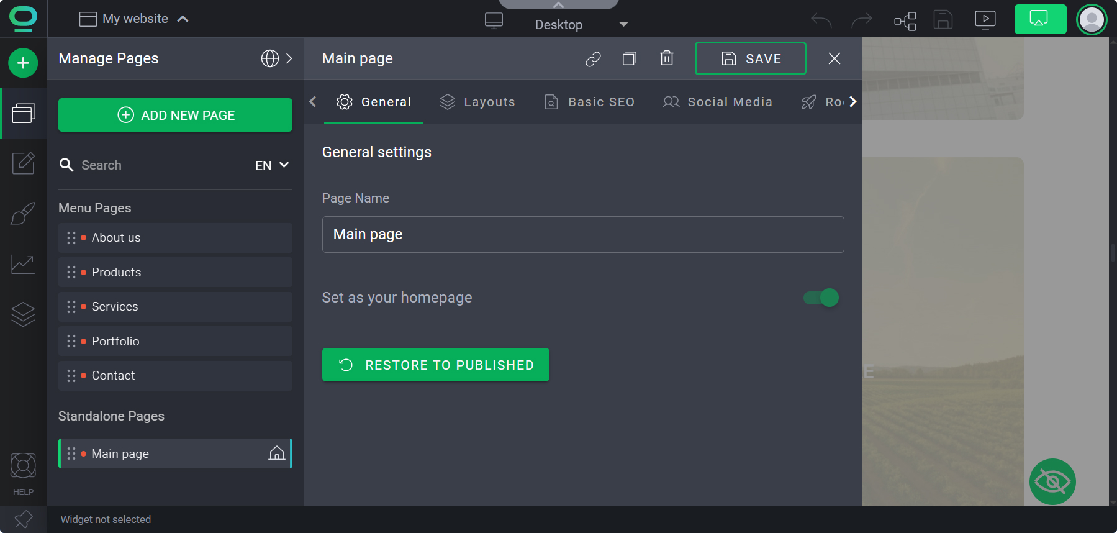The image size is (1117, 533).
Task: Click the duplicate page icon
Action: coord(629,58)
